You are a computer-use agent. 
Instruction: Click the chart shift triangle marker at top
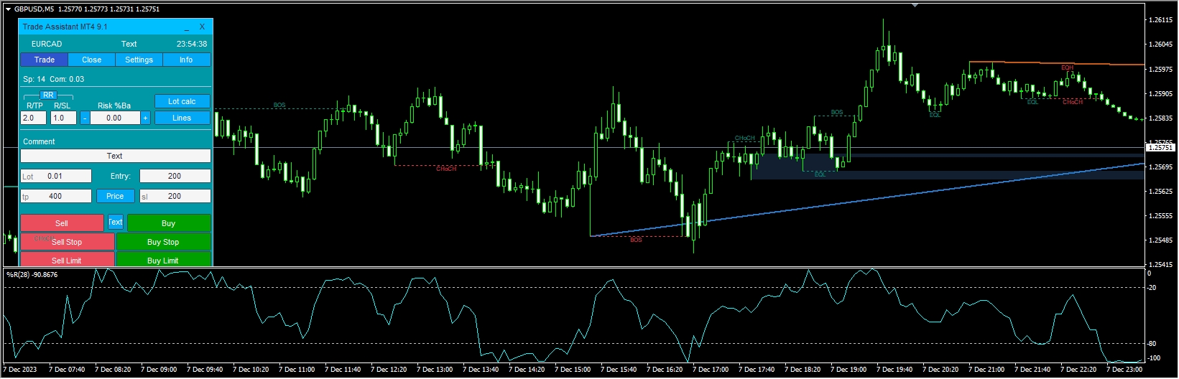point(915,5)
